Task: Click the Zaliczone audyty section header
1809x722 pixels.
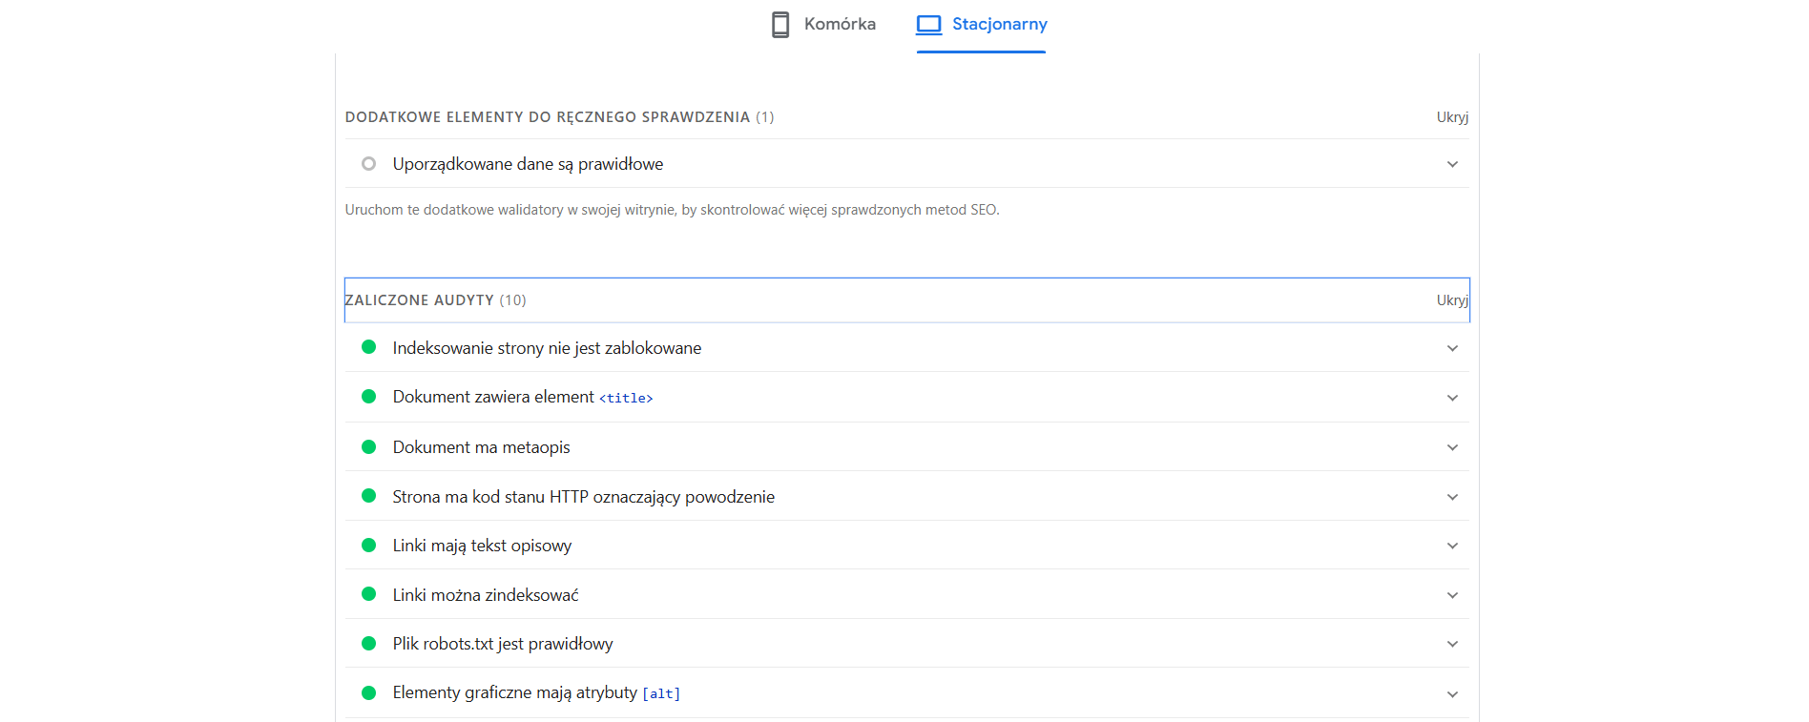Action: pos(435,299)
